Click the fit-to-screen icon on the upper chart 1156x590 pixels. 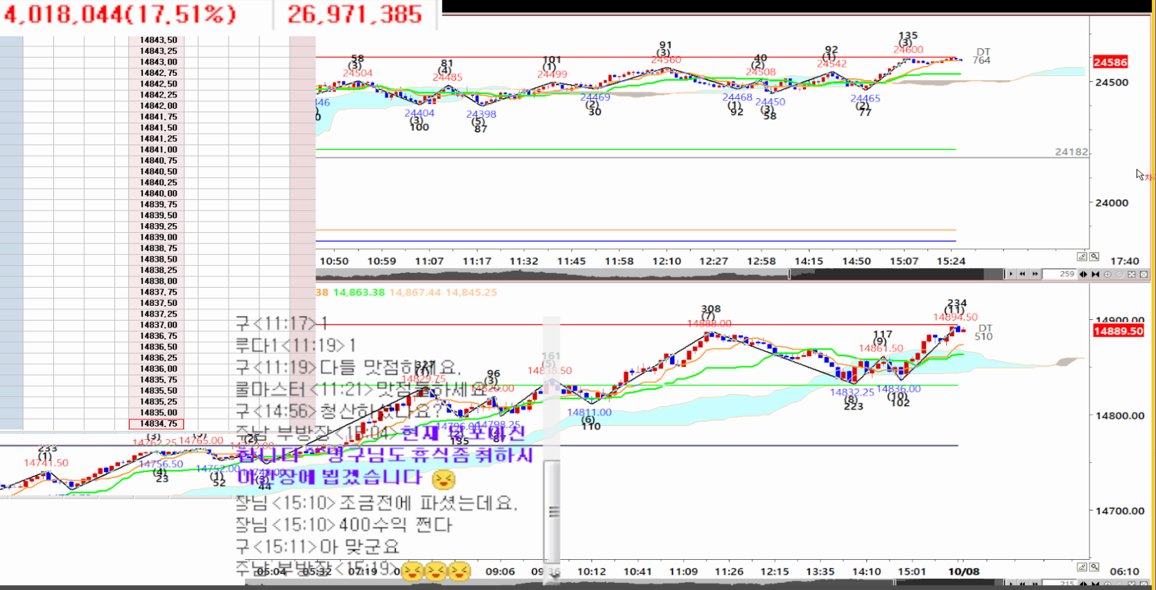(1131, 274)
